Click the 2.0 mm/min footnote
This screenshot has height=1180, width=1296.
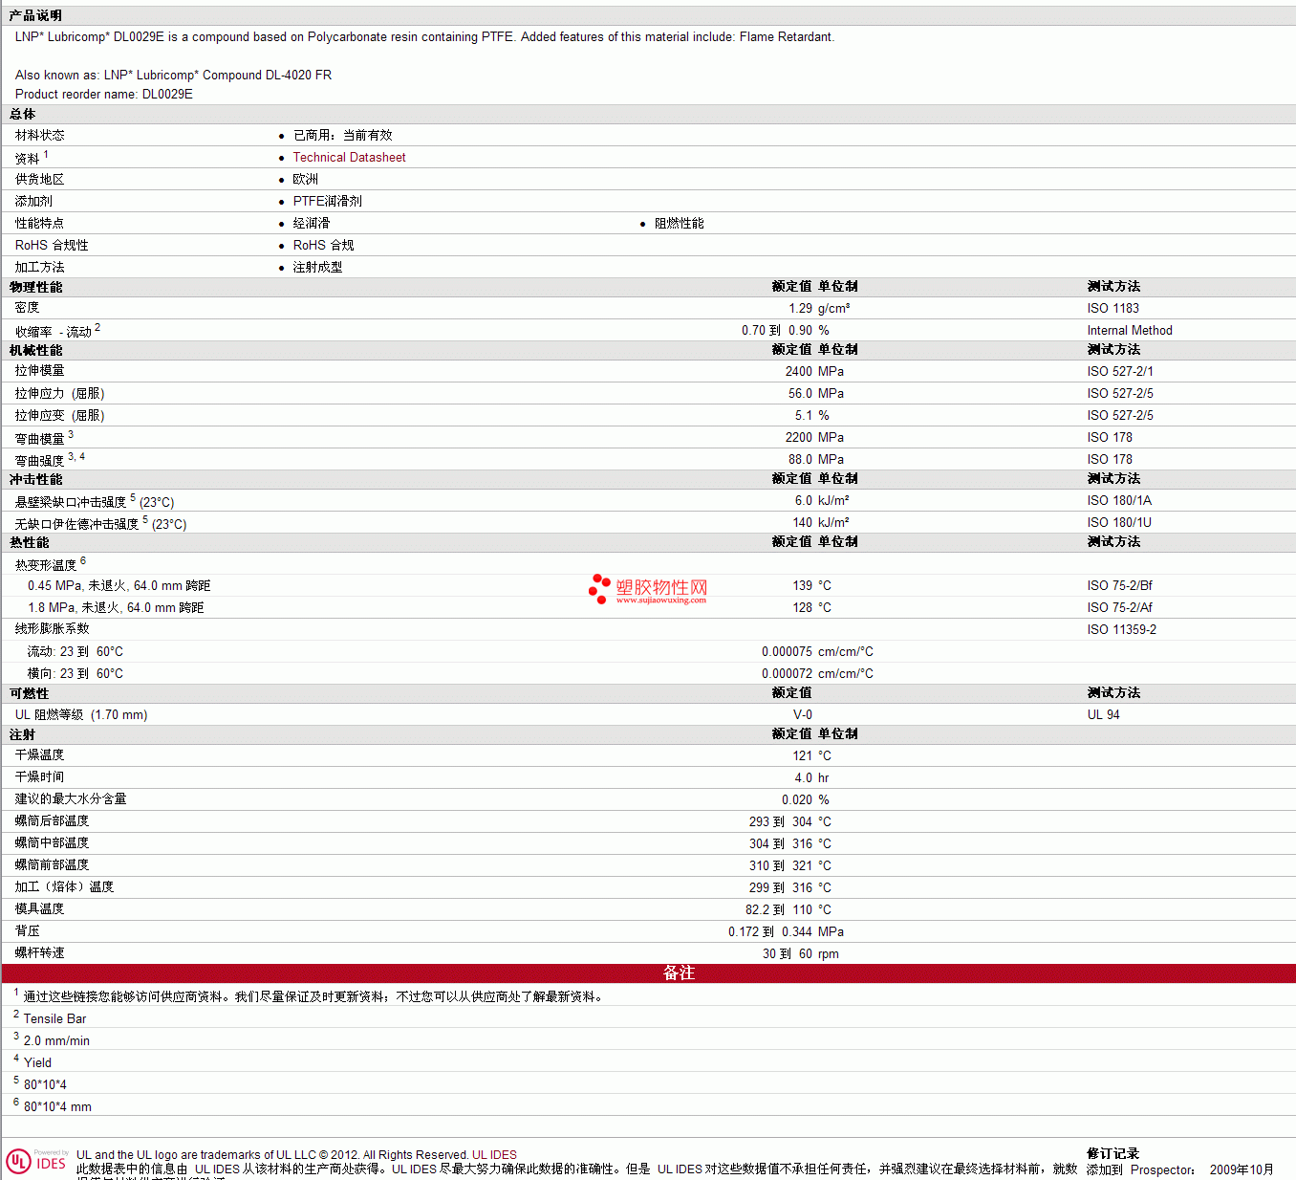coord(56,1041)
